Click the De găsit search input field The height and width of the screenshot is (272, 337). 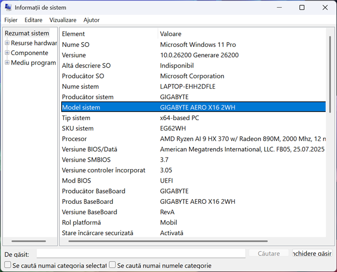point(141,253)
